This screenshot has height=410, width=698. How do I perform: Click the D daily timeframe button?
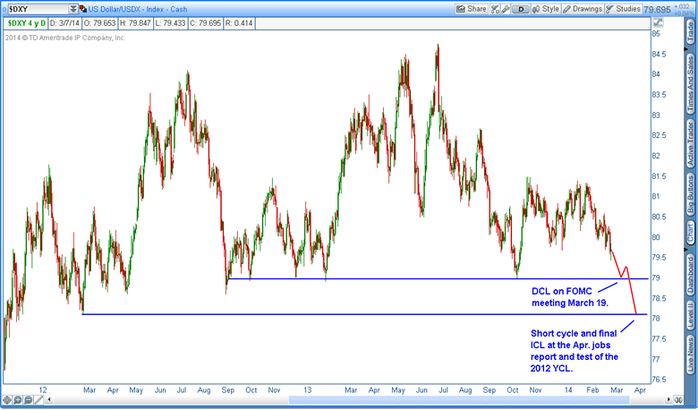click(521, 9)
